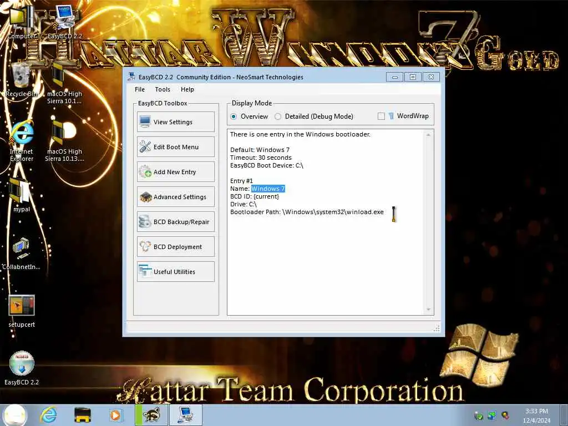Viewport: 568px width, 426px height.
Task: Select Detailed (Debug Mode) radio button
Action: [x=314, y=116]
